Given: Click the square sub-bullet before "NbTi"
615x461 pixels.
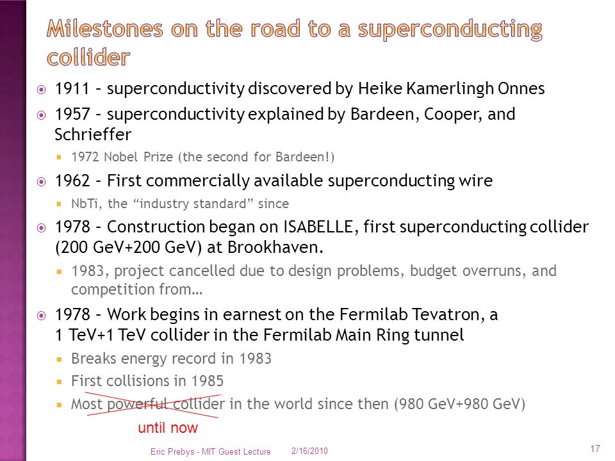Looking at the screenshot, I should [59, 204].
